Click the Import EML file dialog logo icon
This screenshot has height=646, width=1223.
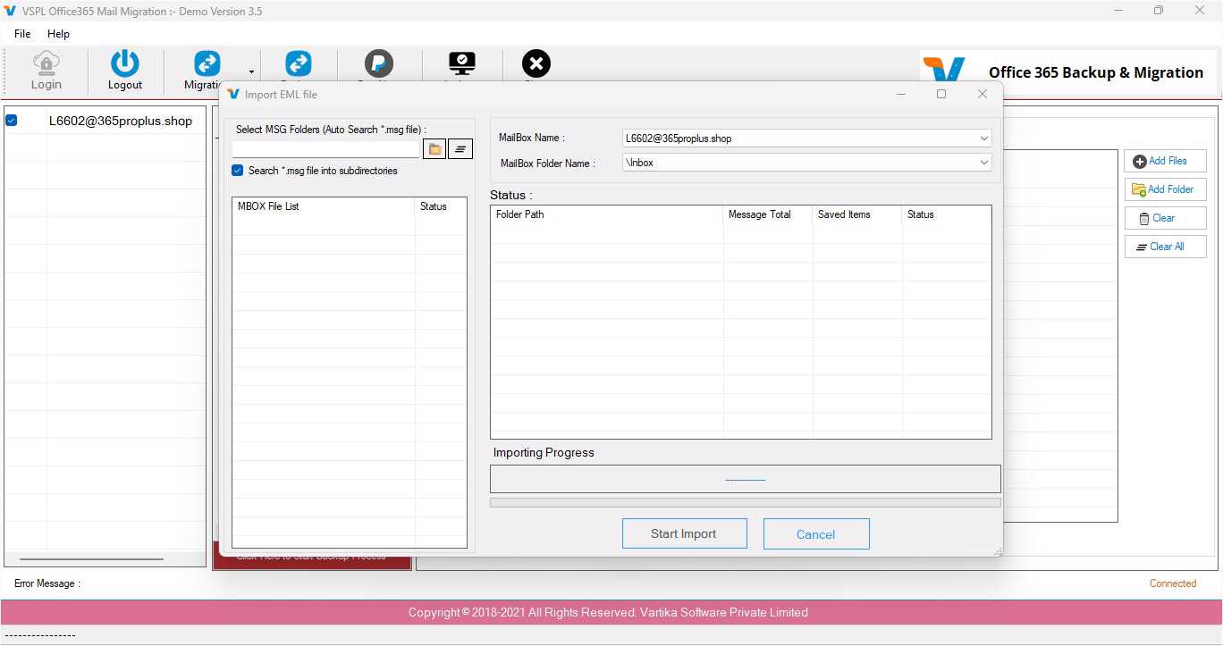tap(233, 94)
